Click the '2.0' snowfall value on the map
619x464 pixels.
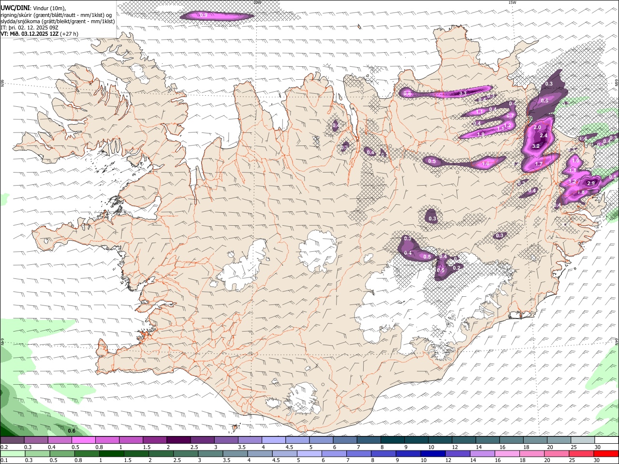click(x=537, y=128)
